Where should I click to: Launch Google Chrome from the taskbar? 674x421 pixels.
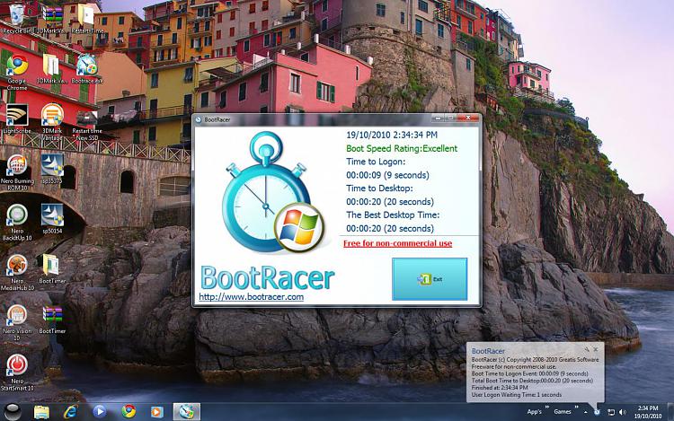129,411
